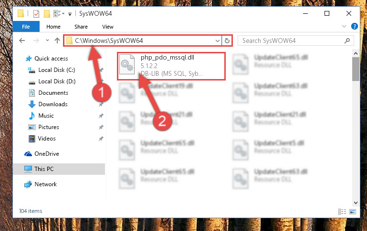This screenshot has height=231, width=367.
Task: Click the Search SysWOW64 input field
Action: [x=292, y=40]
